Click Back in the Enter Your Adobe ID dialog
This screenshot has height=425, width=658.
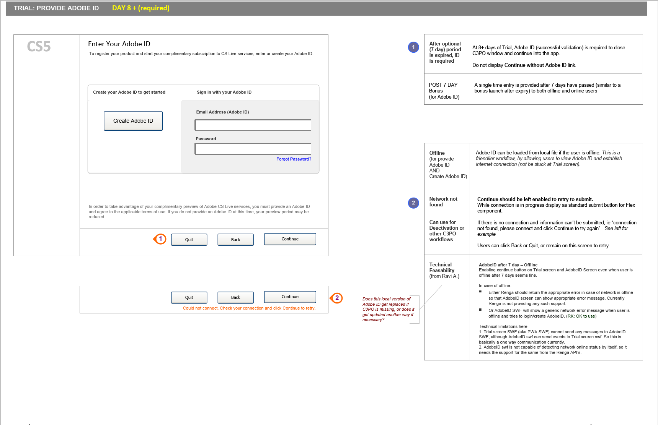tap(235, 240)
